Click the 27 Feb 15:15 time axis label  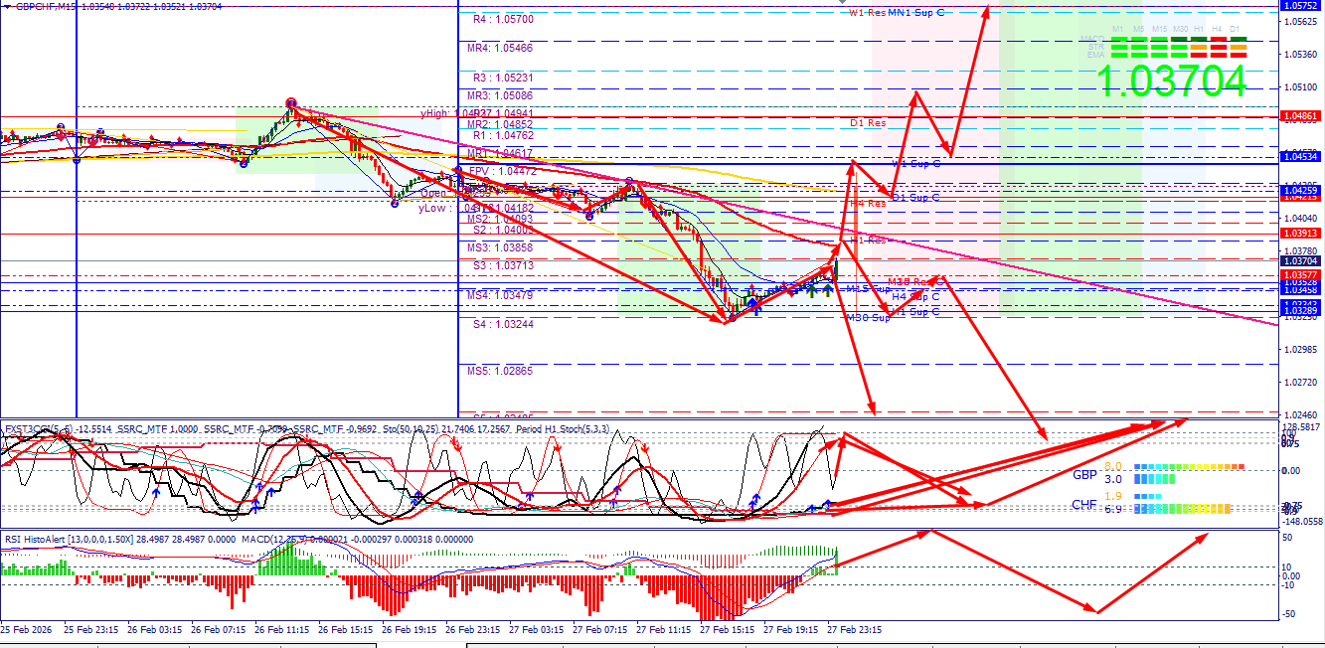pyautogui.click(x=730, y=629)
